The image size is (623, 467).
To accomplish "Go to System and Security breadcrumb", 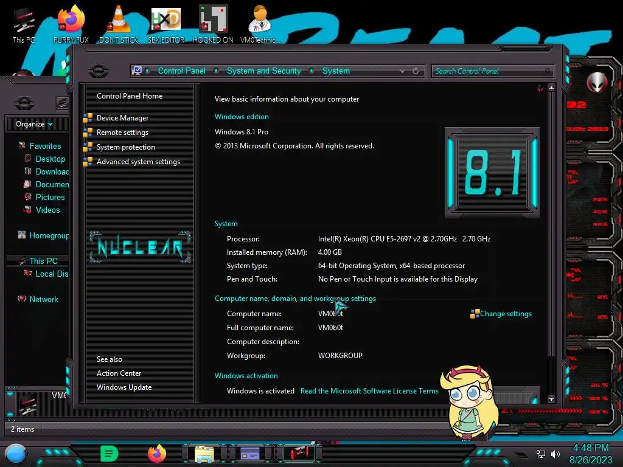I will [264, 71].
